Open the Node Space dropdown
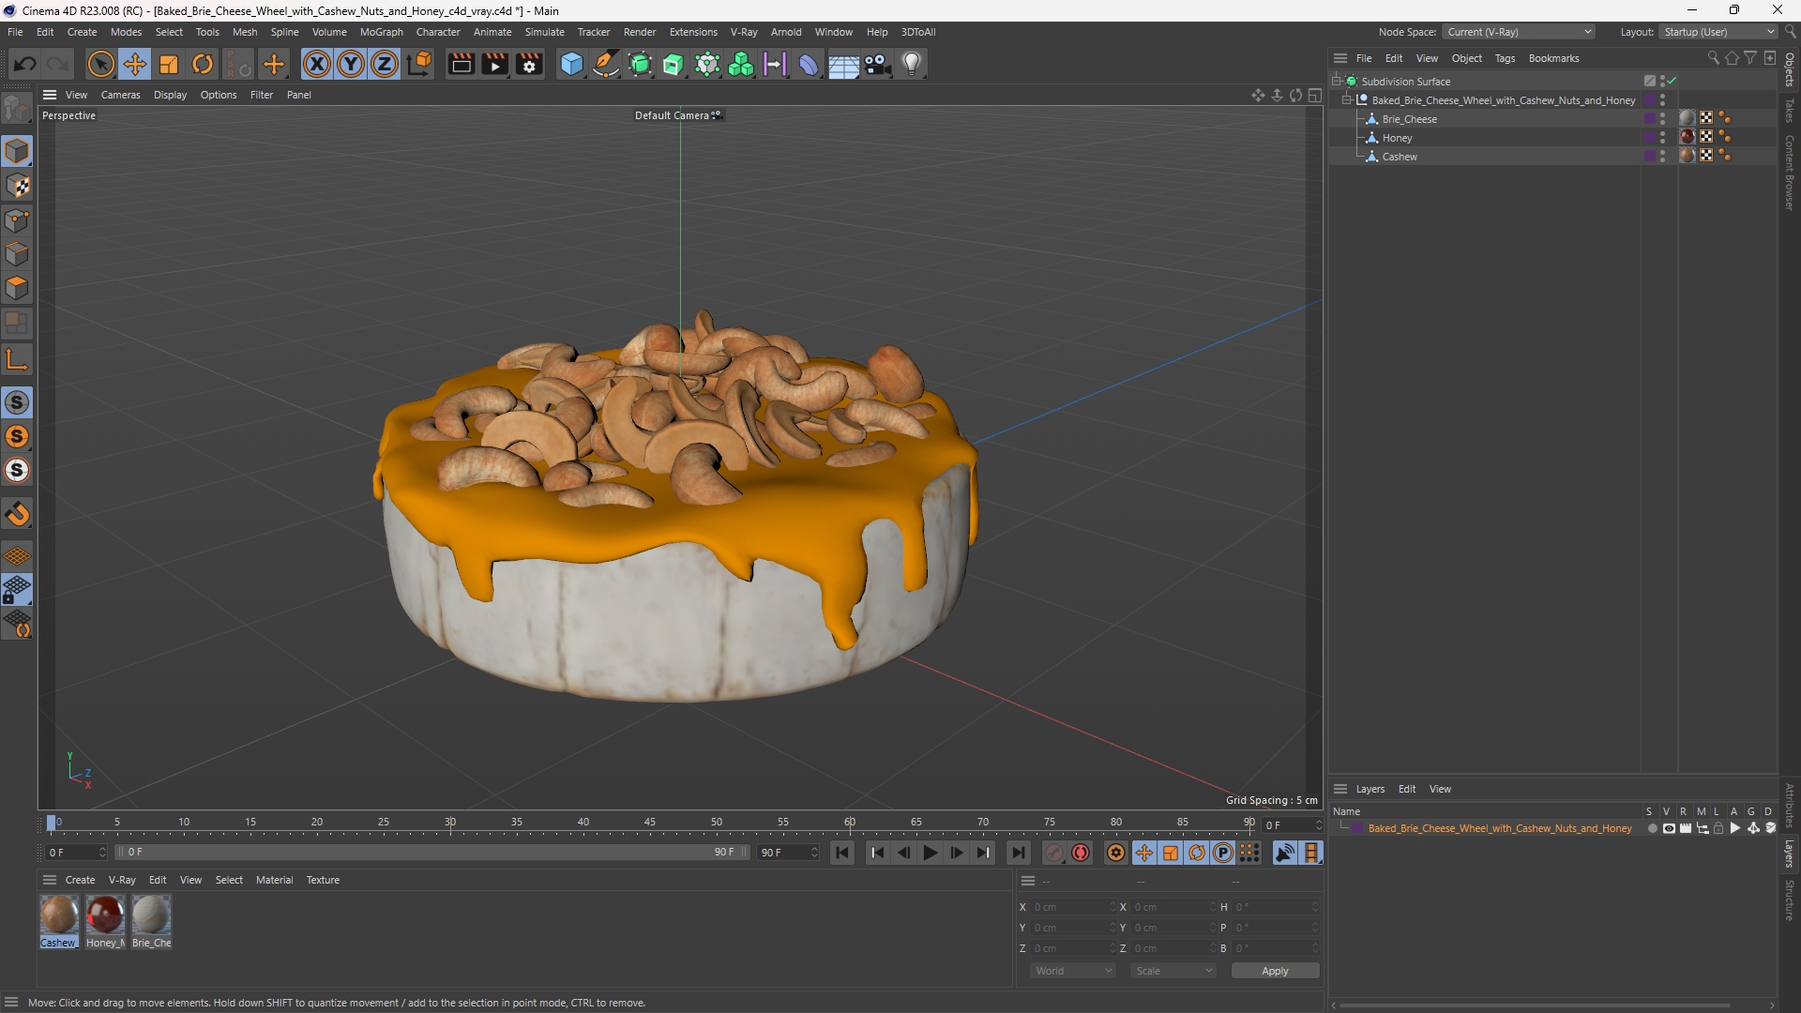Image resolution: width=1801 pixels, height=1013 pixels. (x=1519, y=32)
